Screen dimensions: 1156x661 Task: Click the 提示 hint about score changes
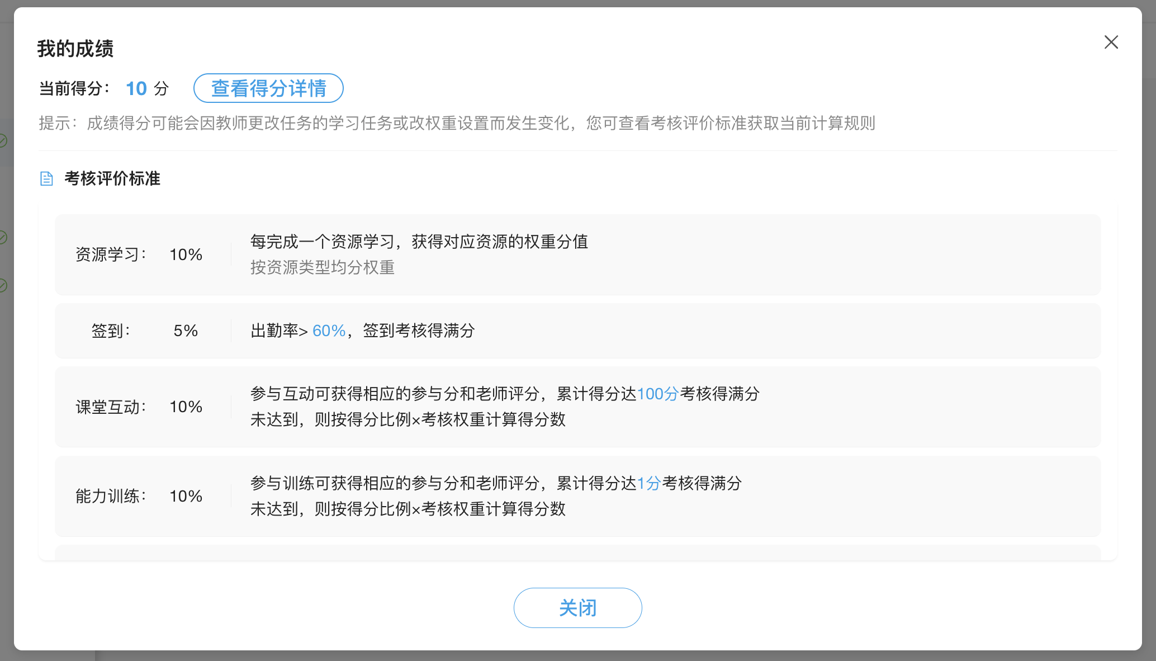click(457, 123)
